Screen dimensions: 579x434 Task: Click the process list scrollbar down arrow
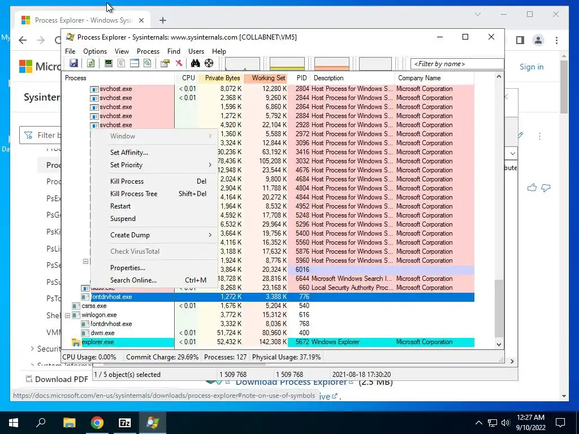[x=499, y=344]
